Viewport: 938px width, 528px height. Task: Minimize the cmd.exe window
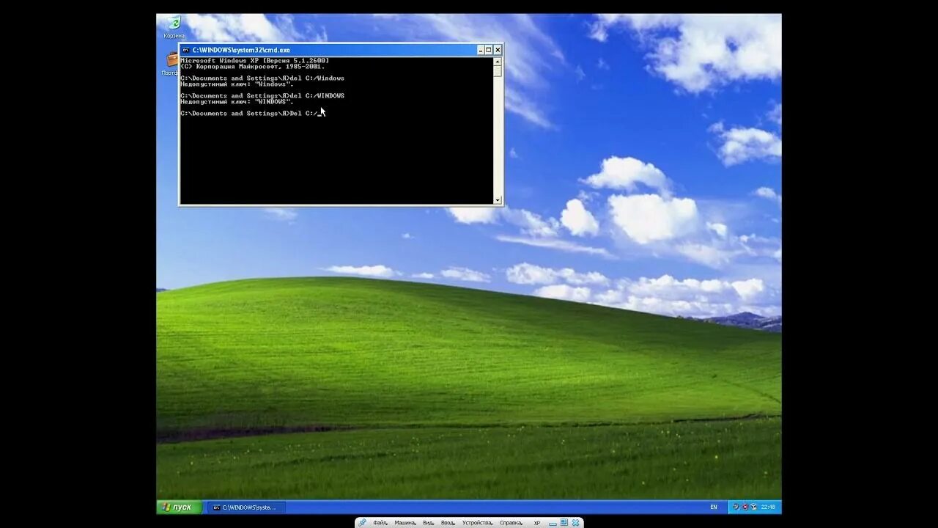481,50
